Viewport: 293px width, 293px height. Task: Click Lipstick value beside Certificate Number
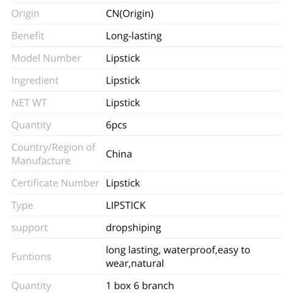tap(123, 183)
